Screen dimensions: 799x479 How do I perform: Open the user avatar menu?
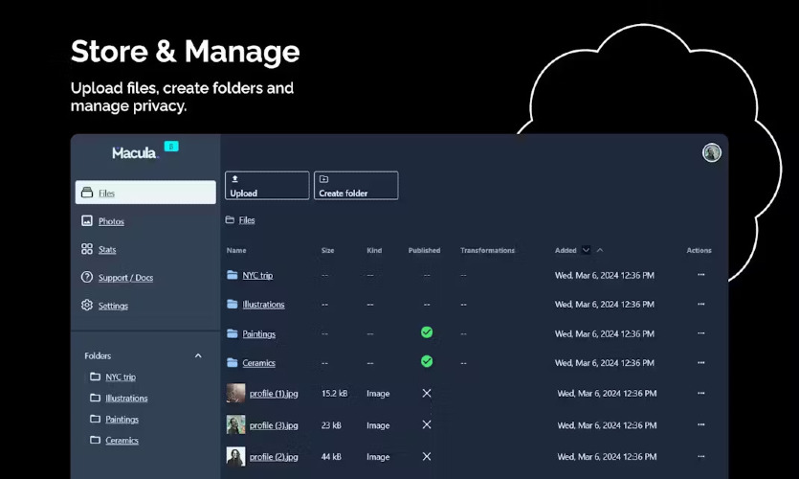click(x=711, y=152)
